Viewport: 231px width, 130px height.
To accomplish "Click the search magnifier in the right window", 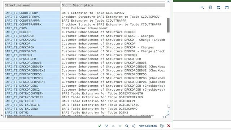I will pyautogui.click(x=202, y=7).
